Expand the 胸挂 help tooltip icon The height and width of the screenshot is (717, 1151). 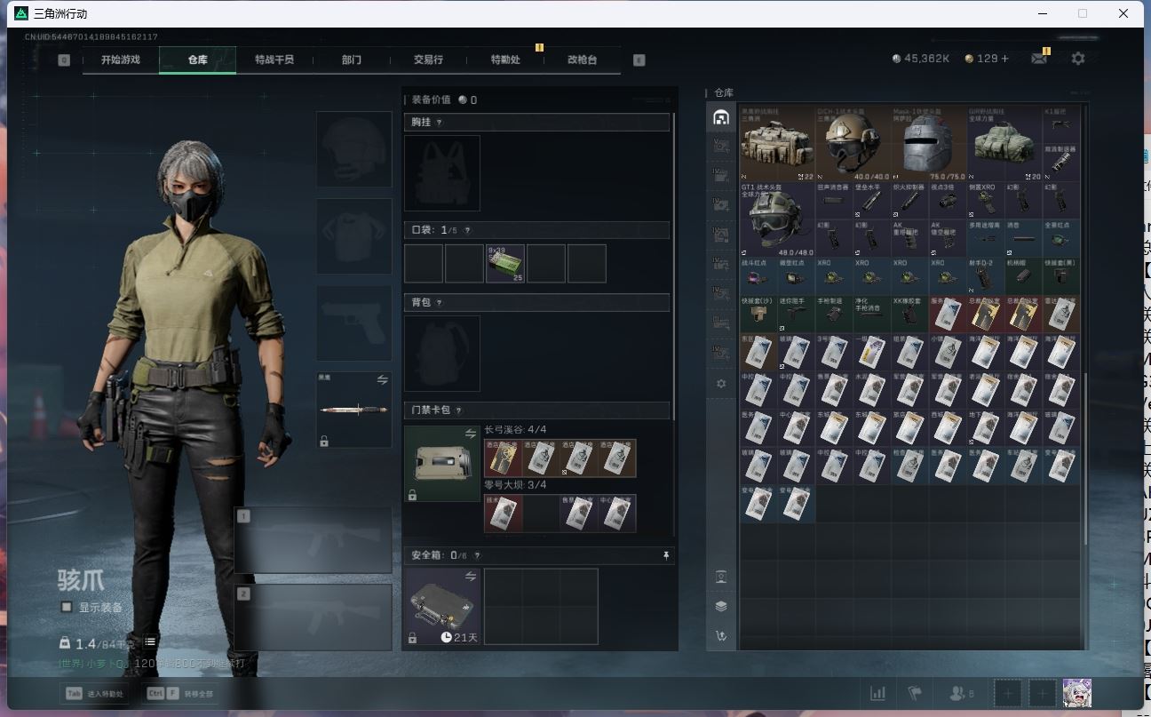[439, 122]
